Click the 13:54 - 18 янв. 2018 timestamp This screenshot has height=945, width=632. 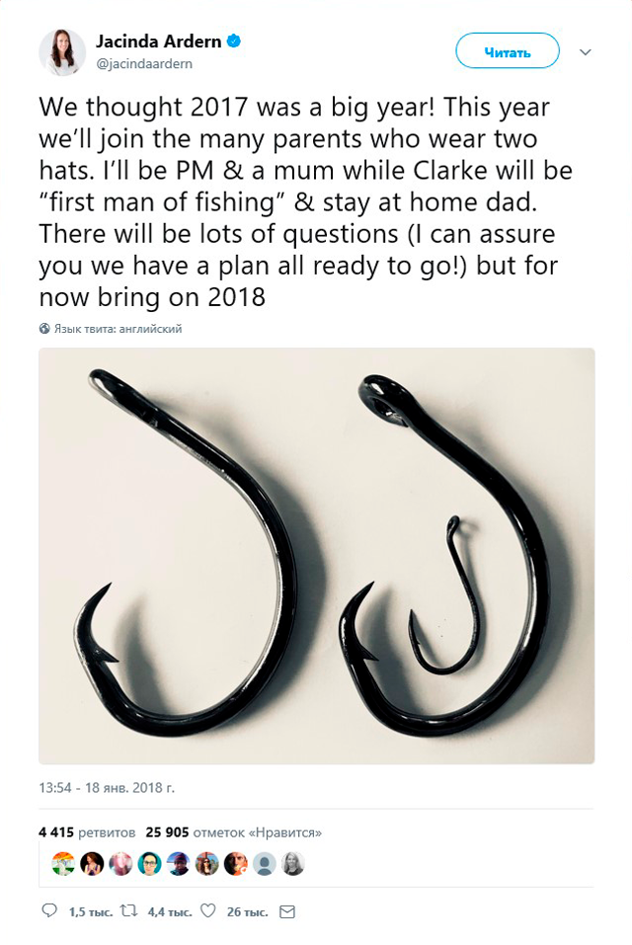107,788
